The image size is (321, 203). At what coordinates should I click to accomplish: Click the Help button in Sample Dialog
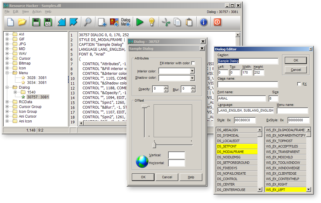(191, 177)
